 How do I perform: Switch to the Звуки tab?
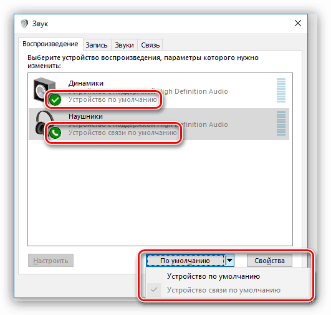pos(124,45)
